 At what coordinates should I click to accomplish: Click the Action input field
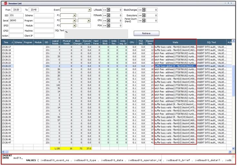tap(16, 36)
